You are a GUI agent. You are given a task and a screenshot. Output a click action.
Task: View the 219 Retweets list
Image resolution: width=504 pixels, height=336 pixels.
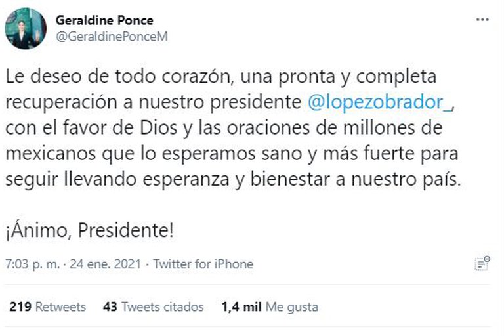[49, 307]
